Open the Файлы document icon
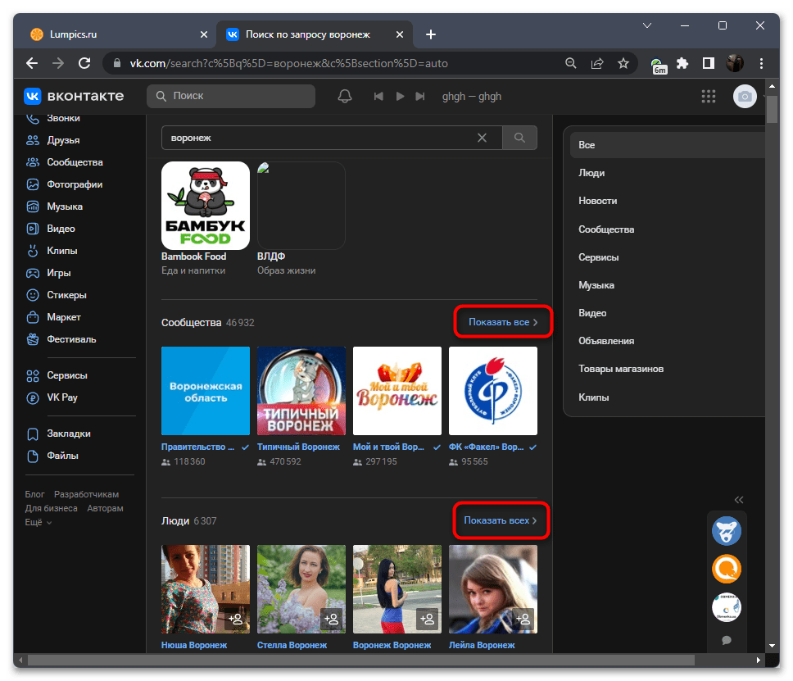 (33, 456)
